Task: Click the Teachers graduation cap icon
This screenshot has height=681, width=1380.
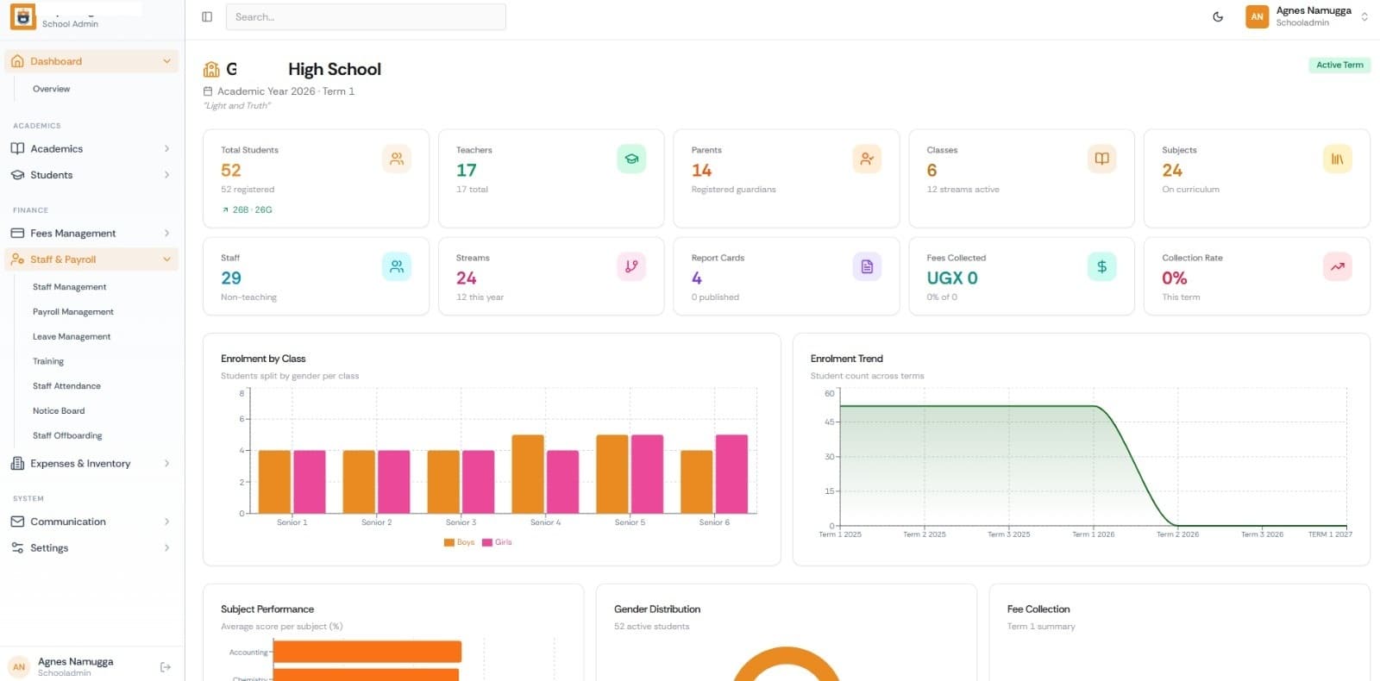Action: tap(631, 159)
